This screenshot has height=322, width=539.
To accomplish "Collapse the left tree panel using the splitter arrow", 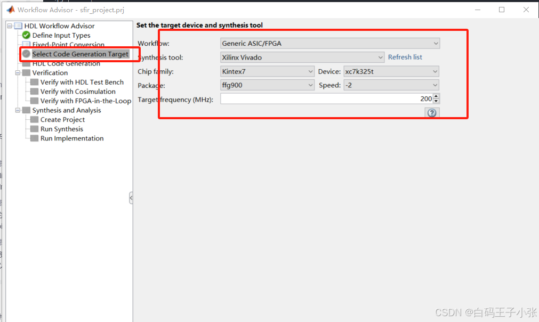I will 131,198.
